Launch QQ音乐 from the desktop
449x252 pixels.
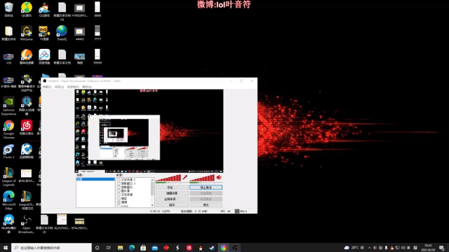[x=27, y=9]
